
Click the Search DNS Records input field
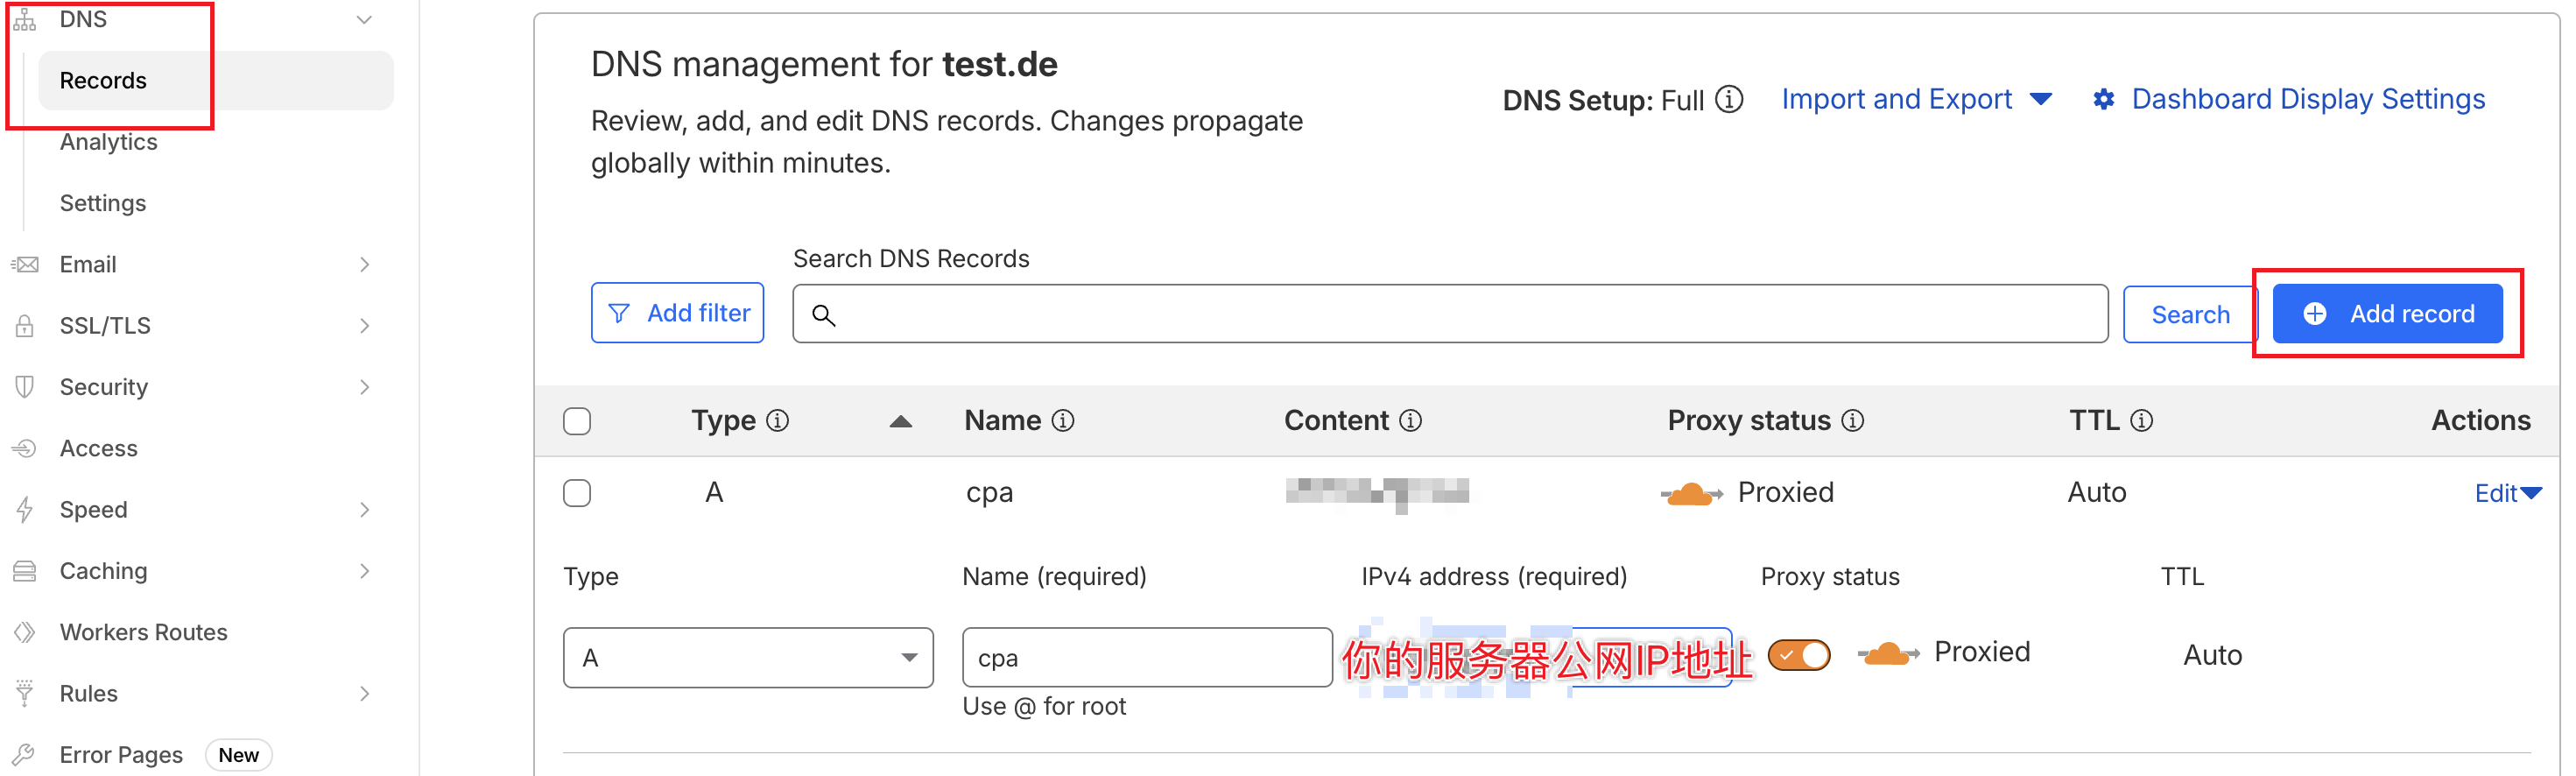[x=1450, y=315]
